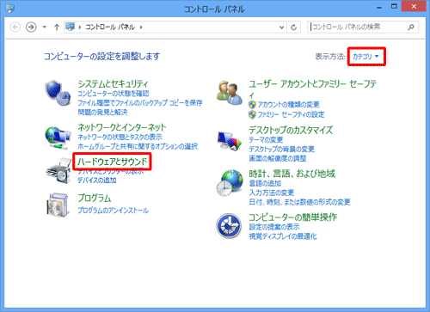Open デスクトップの背景の変更 link

point(282,149)
